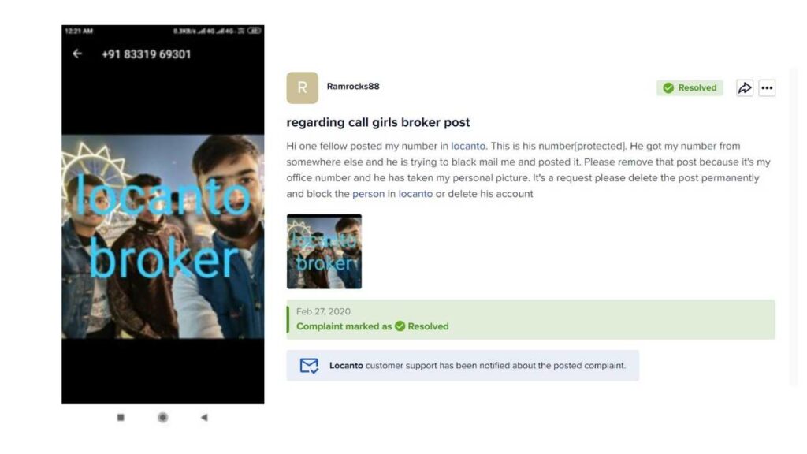Open the Ramrocks88 username profile
Screen dimensions: 807x454
[353, 87]
